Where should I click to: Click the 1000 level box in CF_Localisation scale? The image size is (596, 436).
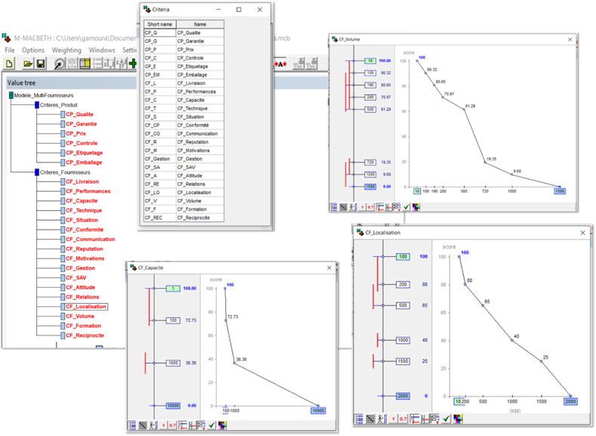pyautogui.click(x=403, y=340)
